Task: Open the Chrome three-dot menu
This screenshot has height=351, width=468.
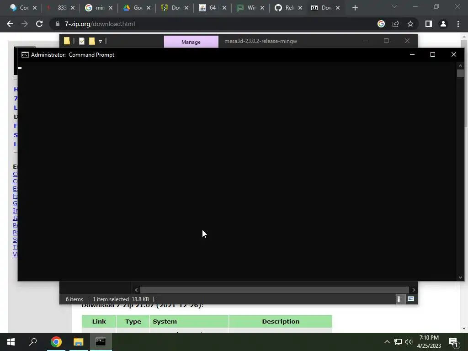Action: point(458,24)
